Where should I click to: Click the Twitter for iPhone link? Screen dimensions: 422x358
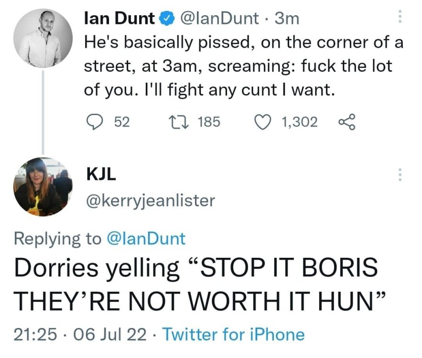click(233, 334)
